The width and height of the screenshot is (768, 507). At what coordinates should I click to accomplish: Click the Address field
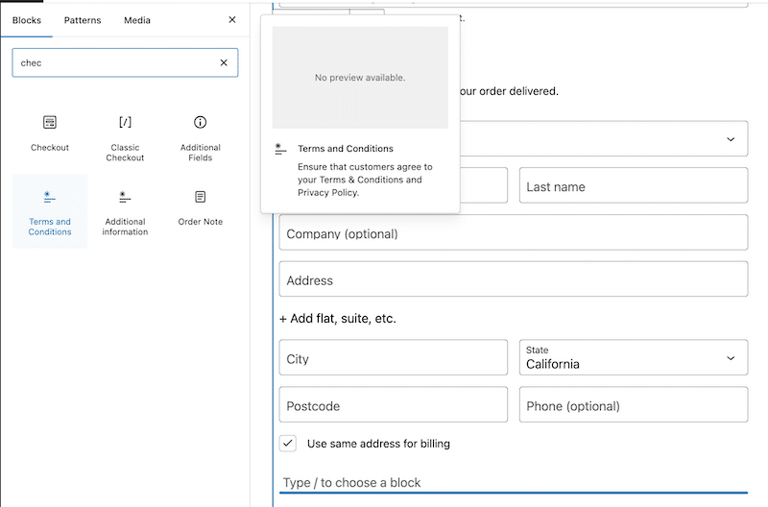click(x=514, y=279)
